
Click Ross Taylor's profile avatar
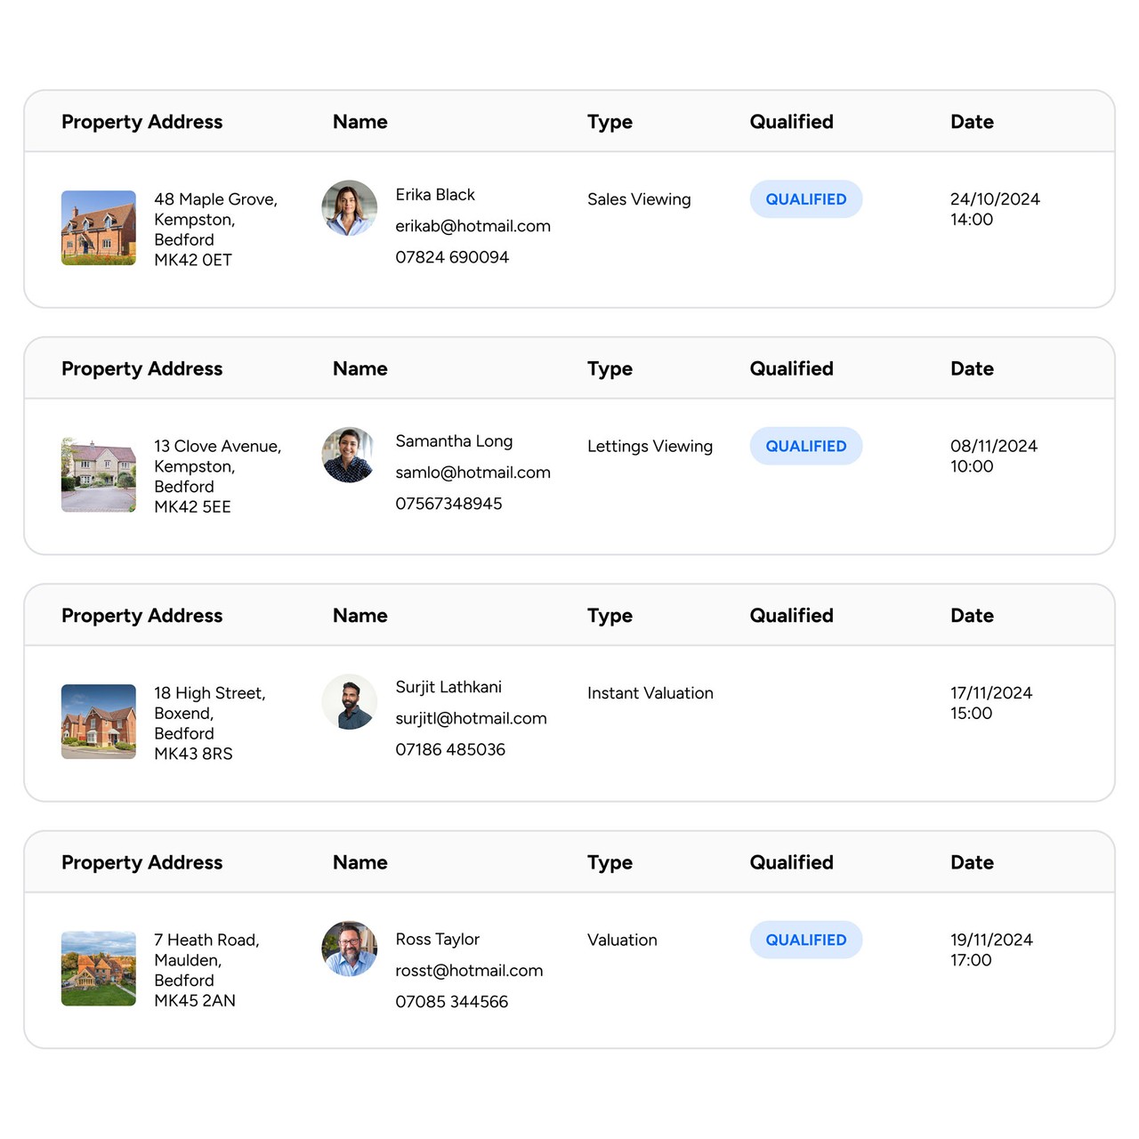point(349,949)
